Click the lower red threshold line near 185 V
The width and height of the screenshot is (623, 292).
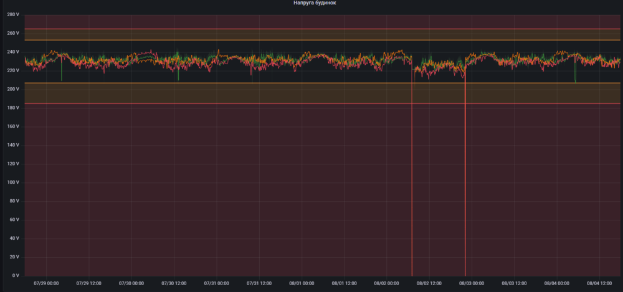click(311, 103)
